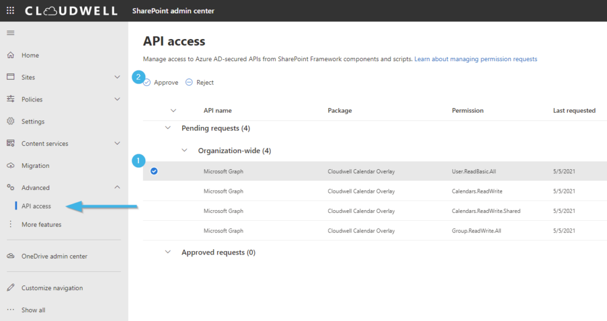The width and height of the screenshot is (607, 321).
Task: Collapse the Pending requests group
Action: tap(168, 128)
